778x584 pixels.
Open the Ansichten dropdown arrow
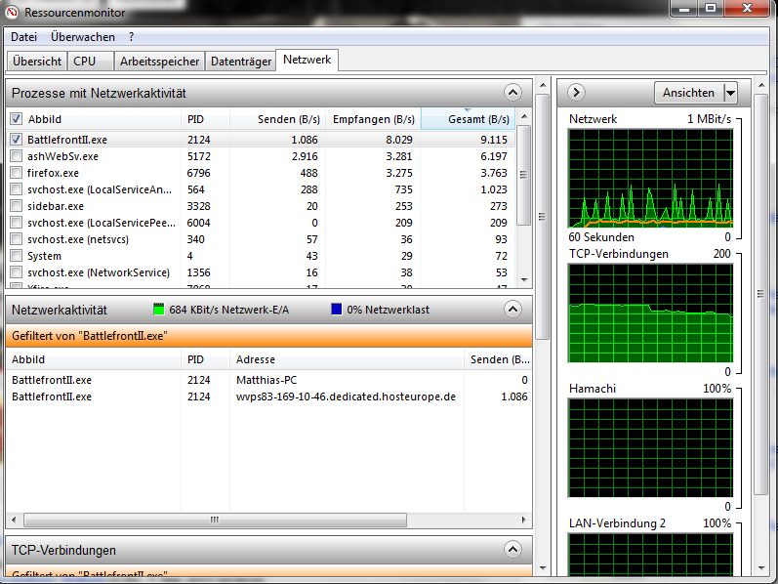(730, 93)
